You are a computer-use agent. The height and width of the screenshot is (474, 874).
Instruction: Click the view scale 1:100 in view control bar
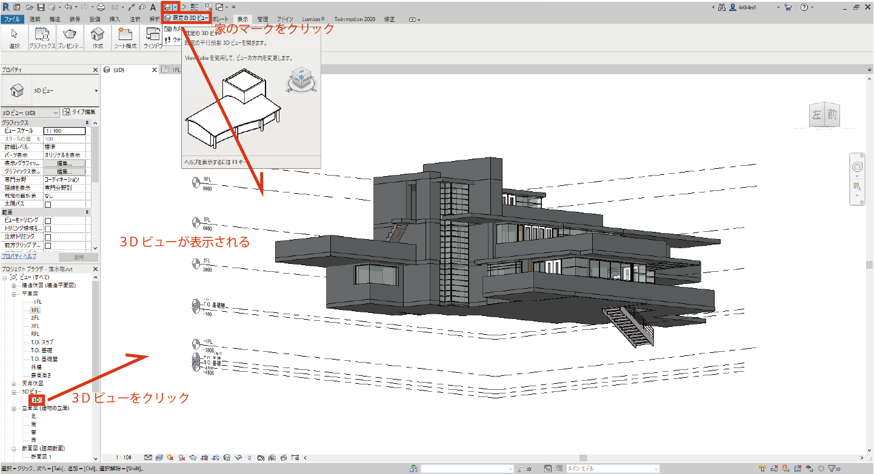coord(123,458)
